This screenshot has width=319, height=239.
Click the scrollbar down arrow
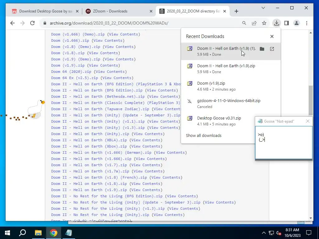click(311, 218)
